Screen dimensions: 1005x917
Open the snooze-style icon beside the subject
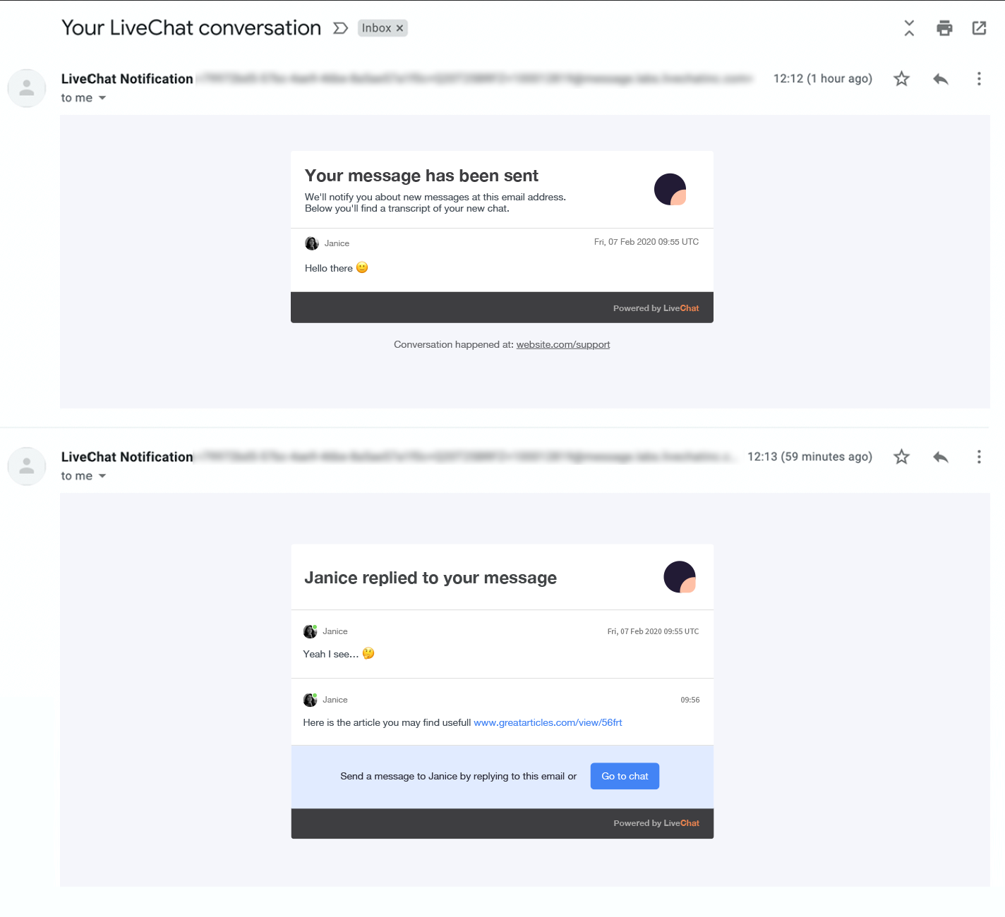(x=341, y=28)
